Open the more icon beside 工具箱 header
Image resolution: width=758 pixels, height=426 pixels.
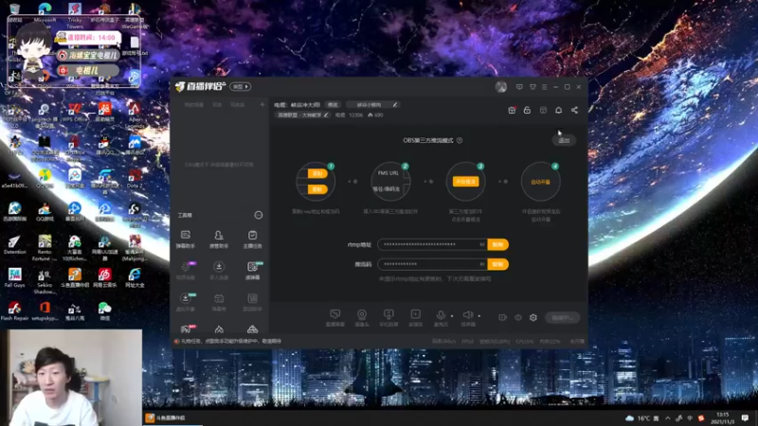tap(259, 215)
